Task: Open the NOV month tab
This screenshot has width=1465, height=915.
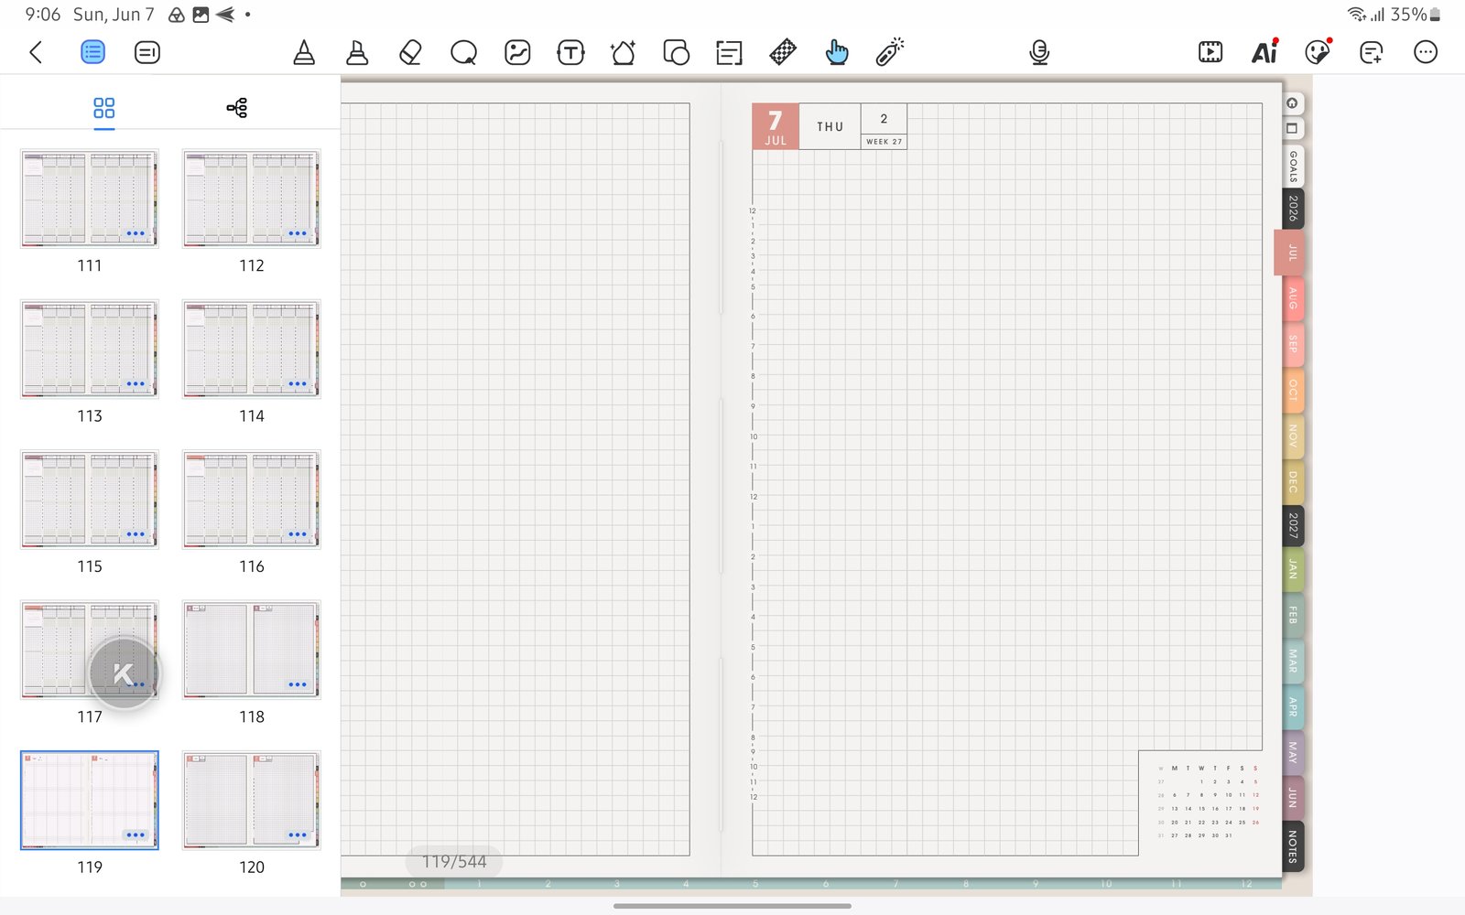Action: [1293, 436]
